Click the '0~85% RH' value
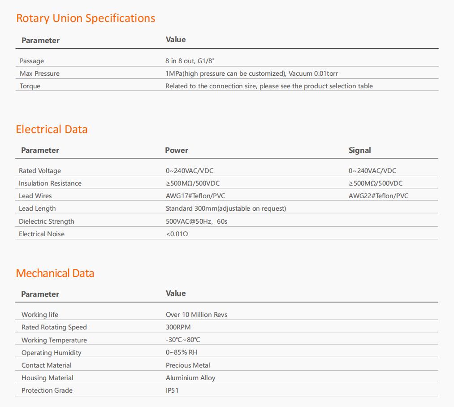The image size is (454, 407). [182, 353]
